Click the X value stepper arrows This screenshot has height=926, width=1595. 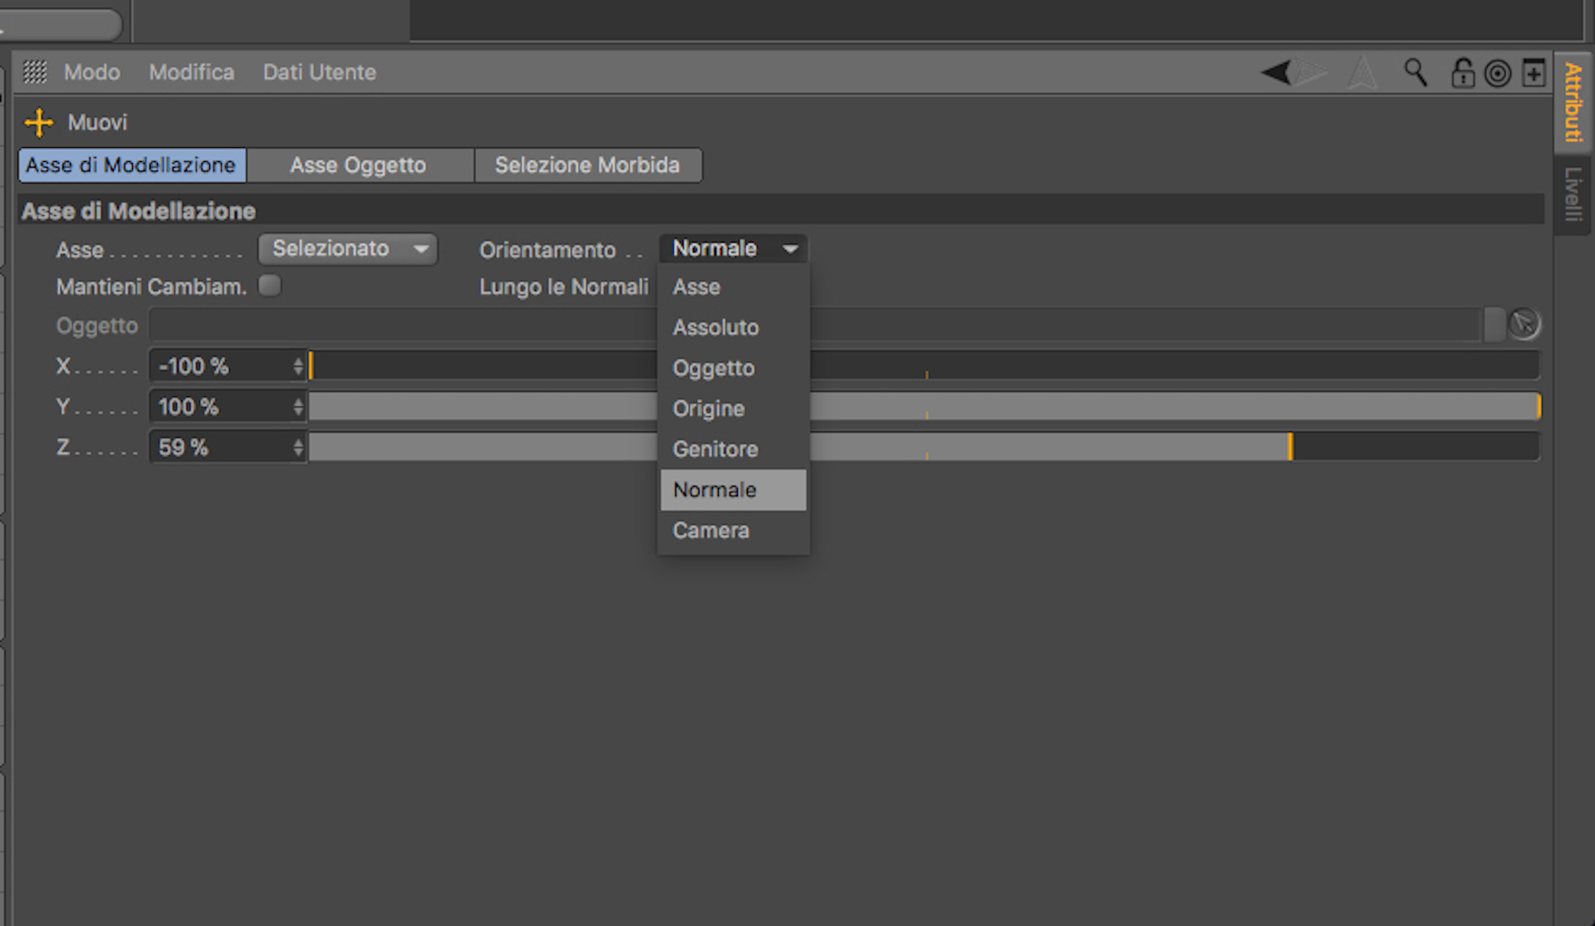click(297, 366)
